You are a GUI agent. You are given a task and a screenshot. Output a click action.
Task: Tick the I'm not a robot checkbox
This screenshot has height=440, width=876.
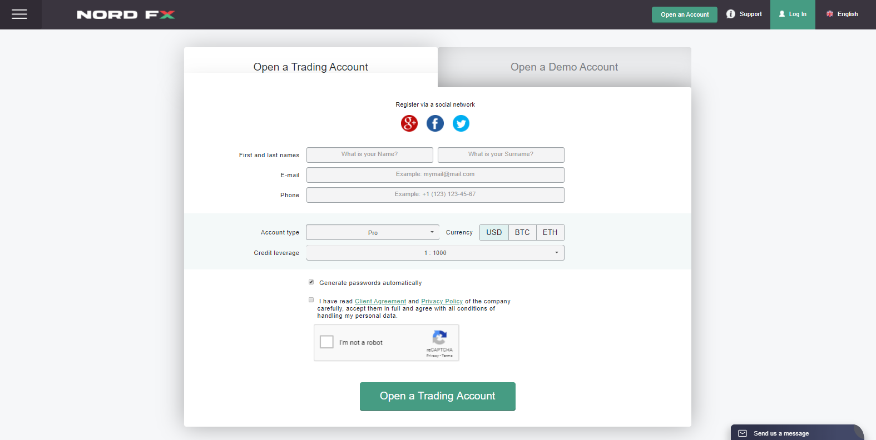point(326,342)
